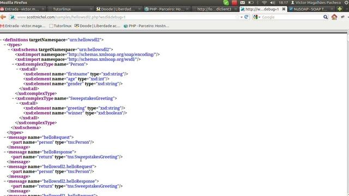Collapse the Person complexType node

tap(13, 64)
